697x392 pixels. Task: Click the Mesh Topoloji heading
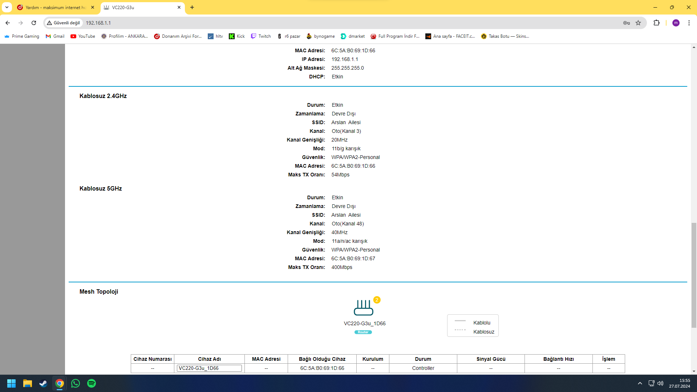pos(99,291)
